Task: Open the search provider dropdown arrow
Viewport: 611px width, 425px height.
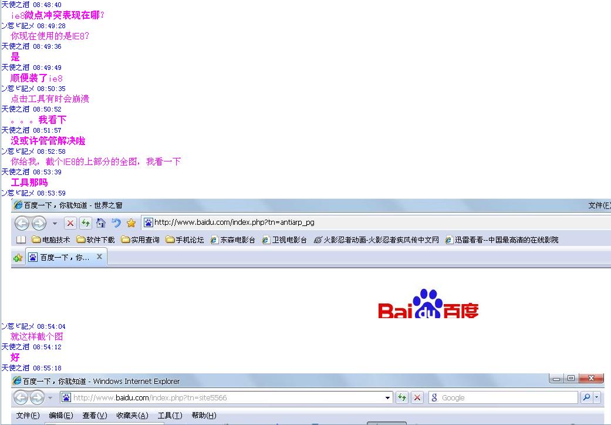Action: coord(596,398)
